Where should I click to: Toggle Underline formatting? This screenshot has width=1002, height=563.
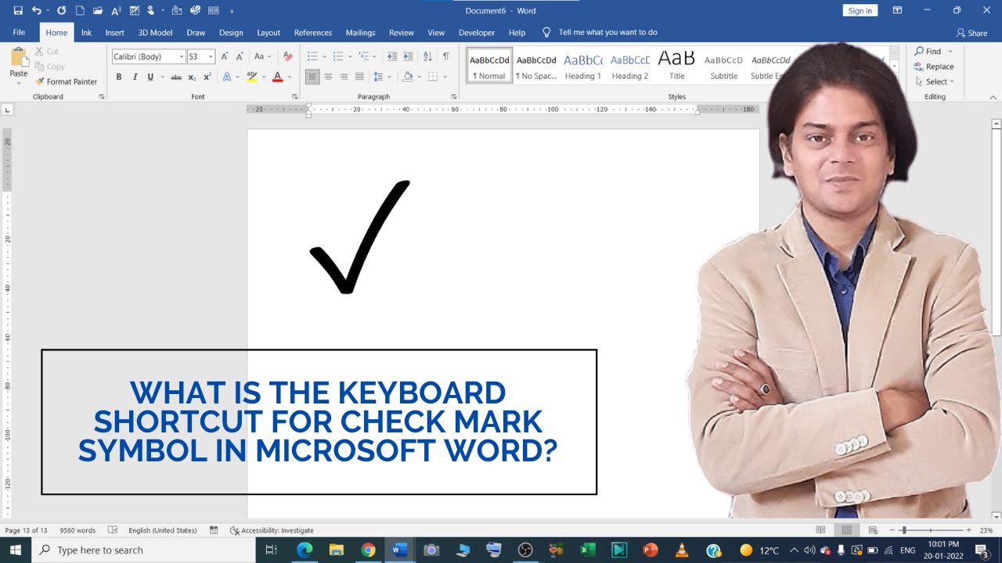[150, 77]
